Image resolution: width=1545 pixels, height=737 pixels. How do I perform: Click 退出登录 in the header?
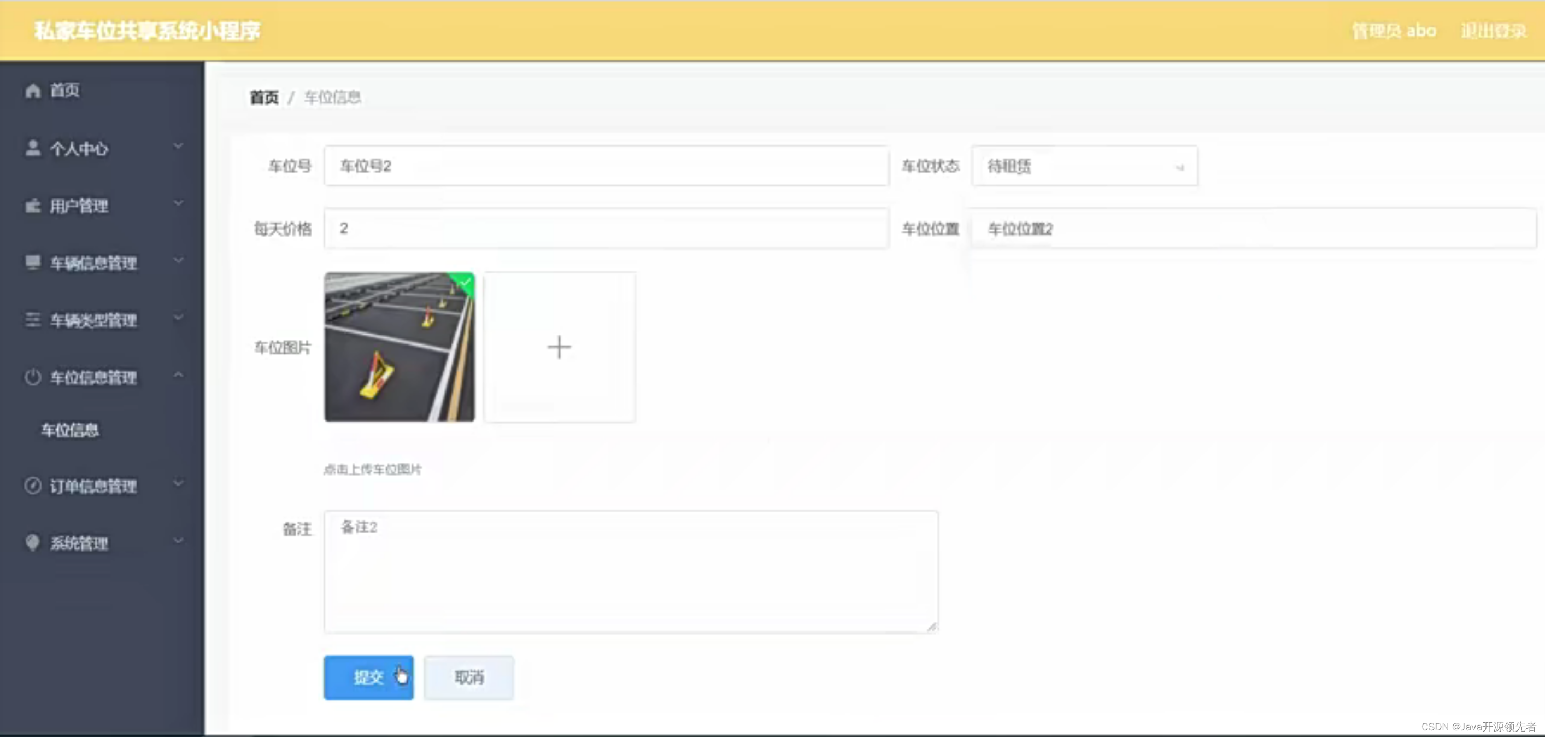point(1493,31)
